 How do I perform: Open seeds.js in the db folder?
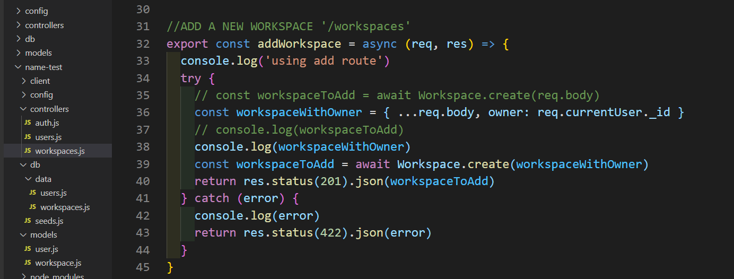click(x=49, y=221)
